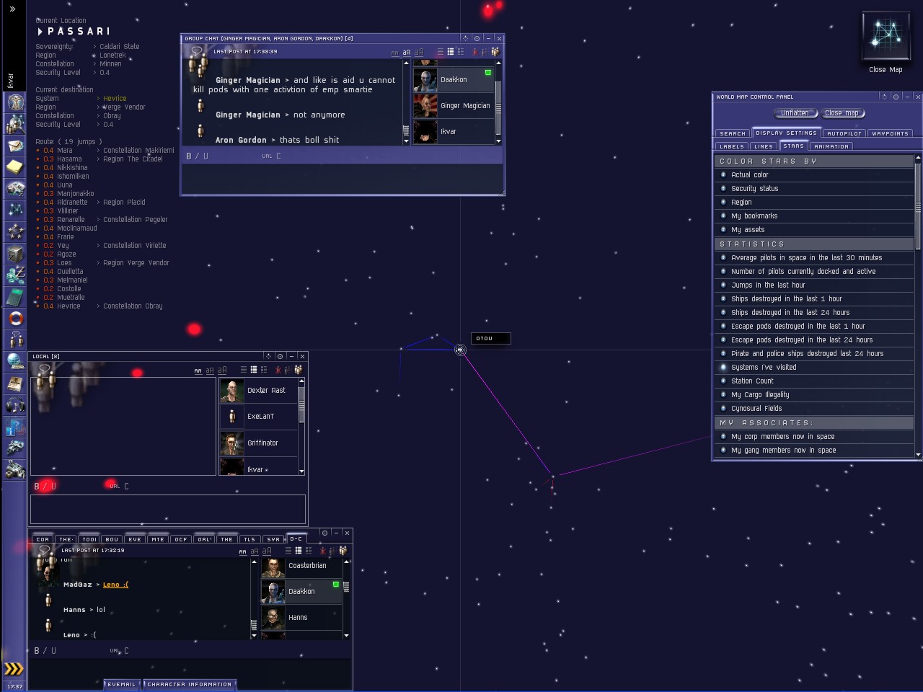Open People and Places magnifier icon
This screenshot has width=923, height=692.
coord(15,124)
